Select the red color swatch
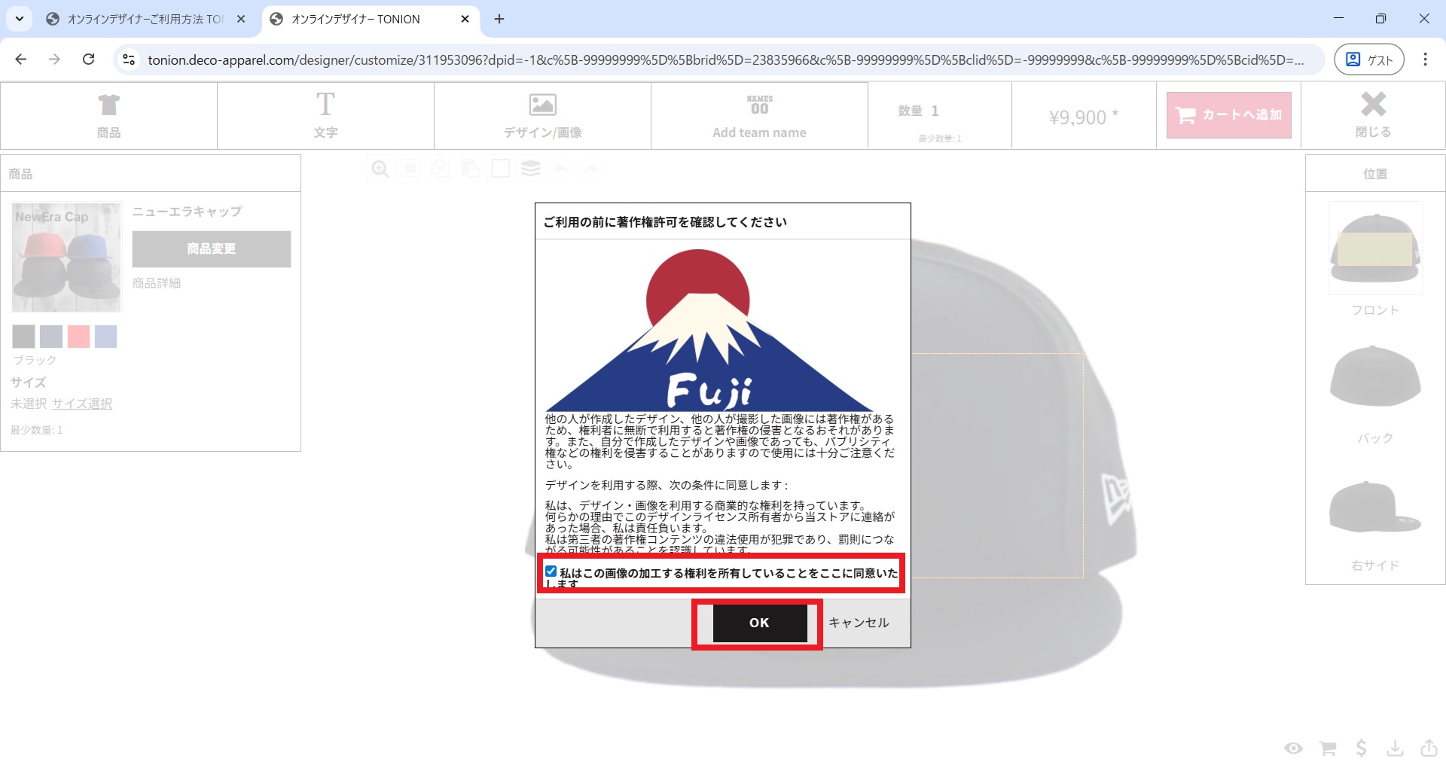1446x768 pixels. (78, 337)
